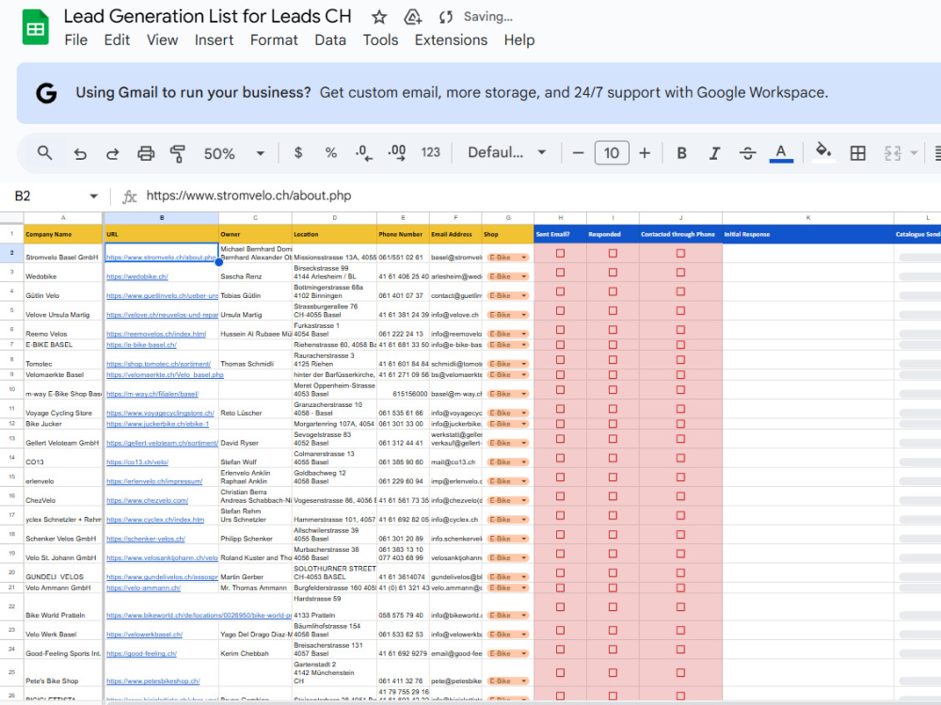Image resolution: width=941 pixels, height=705 pixels.
Task: Increase decimal places
Action: pos(397,153)
